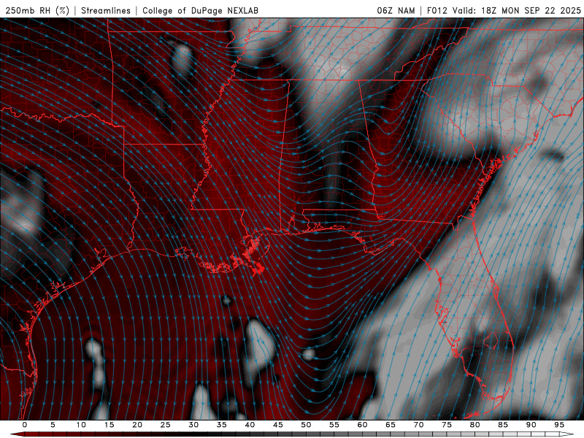The image size is (584, 438).
Task: Select the '55' label on color scale
Action: pos(334,425)
